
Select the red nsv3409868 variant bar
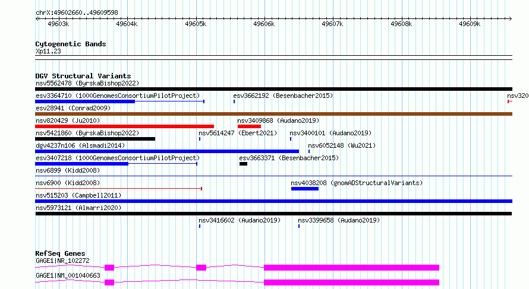[x=249, y=126]
